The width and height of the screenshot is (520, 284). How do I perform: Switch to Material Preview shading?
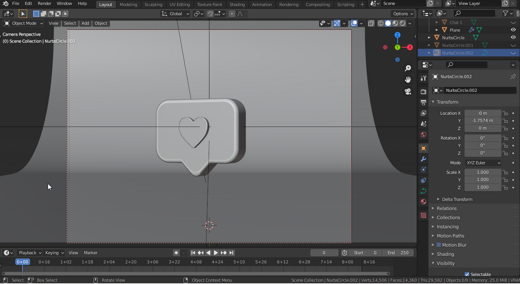click(x=395, y=23)
